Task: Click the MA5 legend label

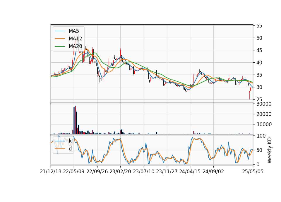Action: coord(74,31)
